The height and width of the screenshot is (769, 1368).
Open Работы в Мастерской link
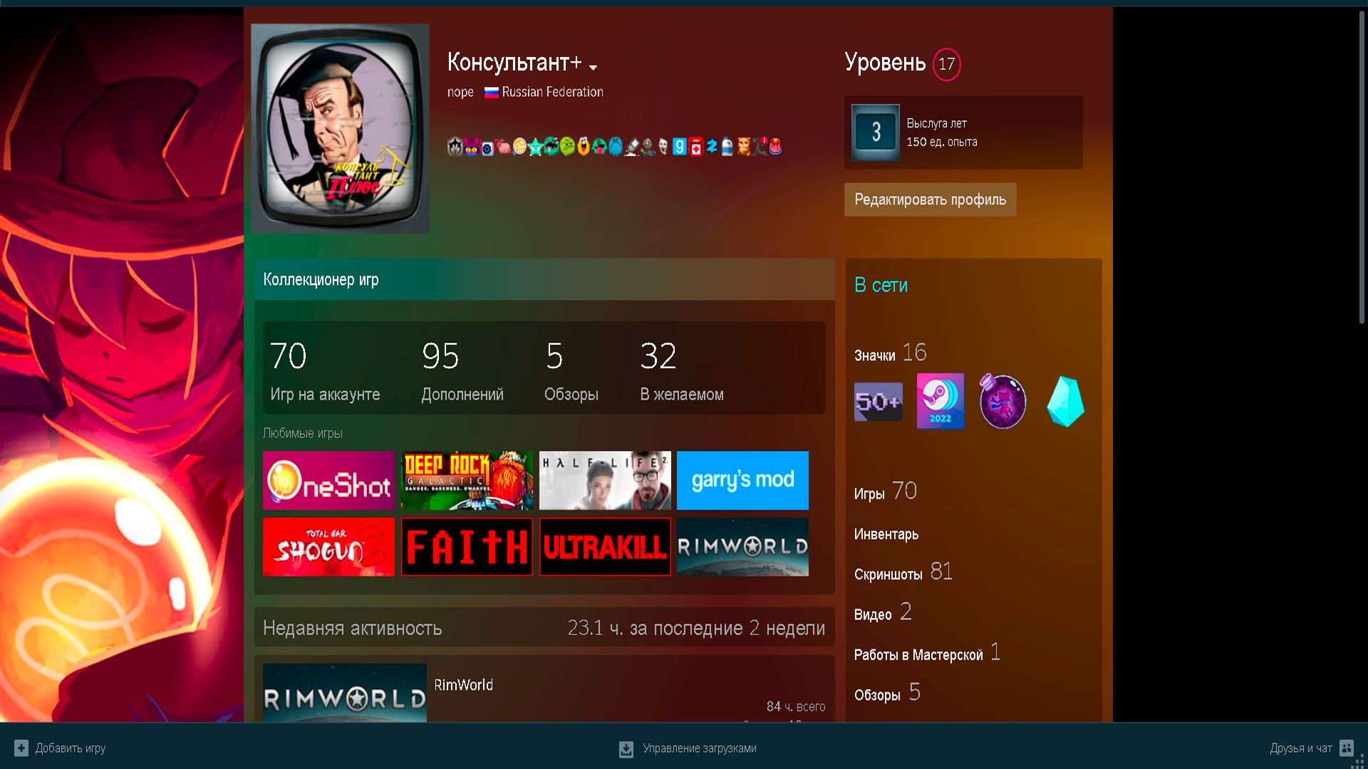[927, 653]
